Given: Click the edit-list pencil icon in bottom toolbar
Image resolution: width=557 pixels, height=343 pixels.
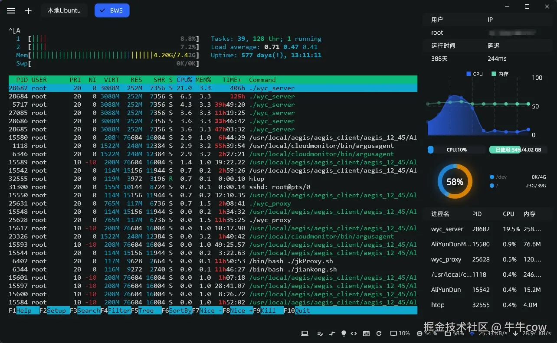Looking at the screenshot, I should 321,333.
